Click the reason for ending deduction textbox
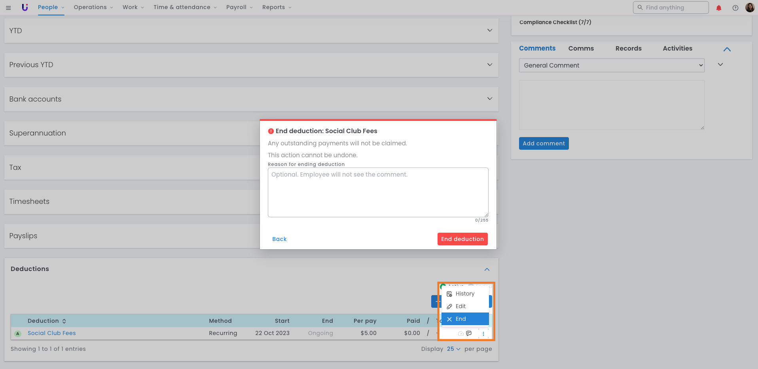The image size is (758, 369). 378,192
